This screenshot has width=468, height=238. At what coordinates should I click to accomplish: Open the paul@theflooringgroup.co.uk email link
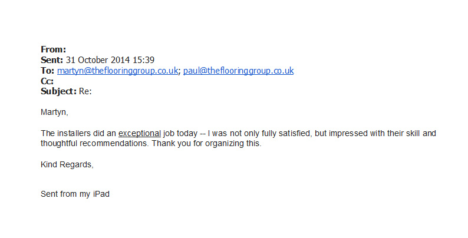pyautogui.click(x=238, y=71)
